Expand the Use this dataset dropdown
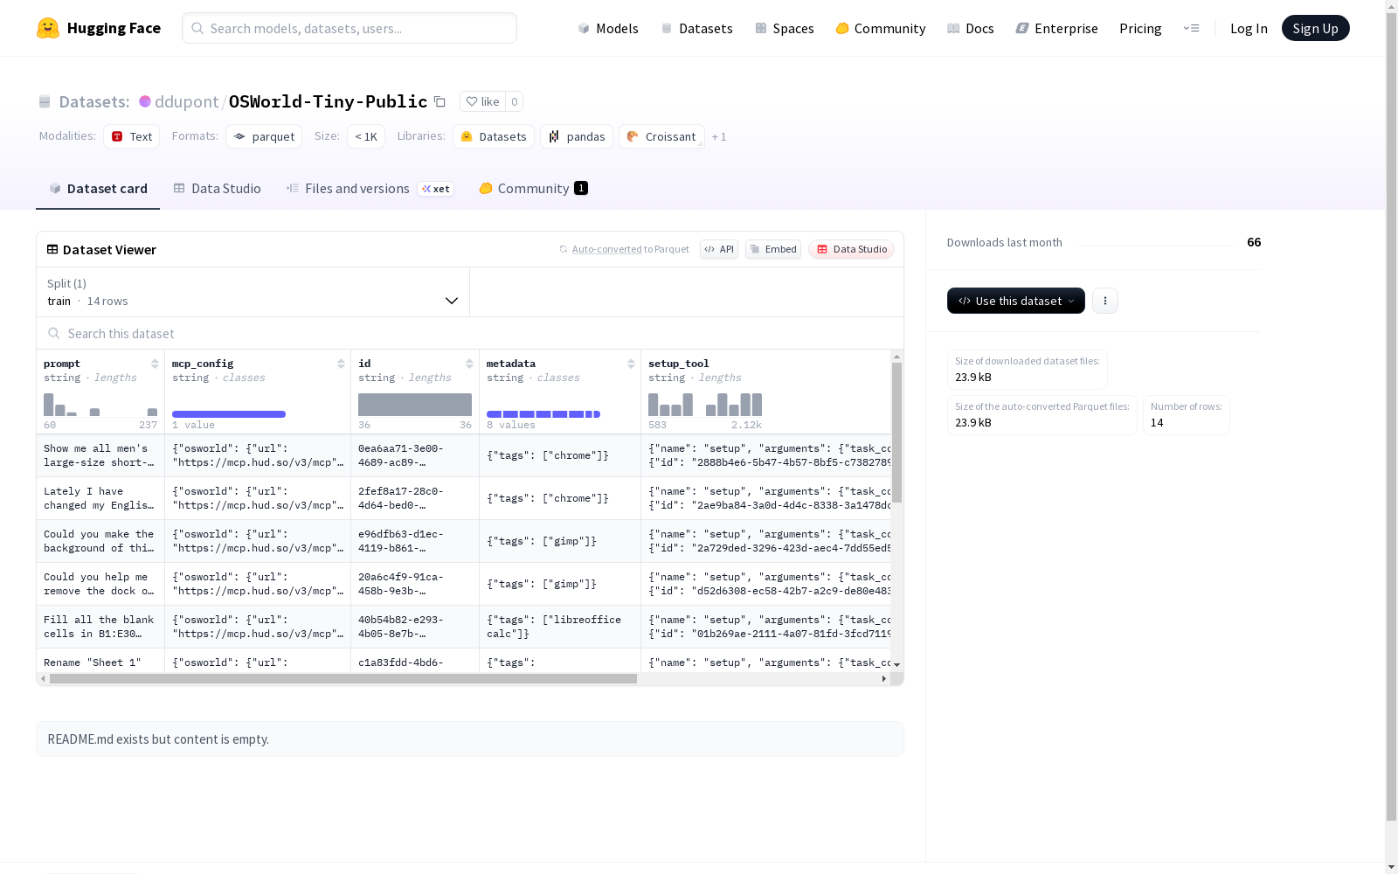The width and height of the screenshot is (1398, 874). (1016, 301)
